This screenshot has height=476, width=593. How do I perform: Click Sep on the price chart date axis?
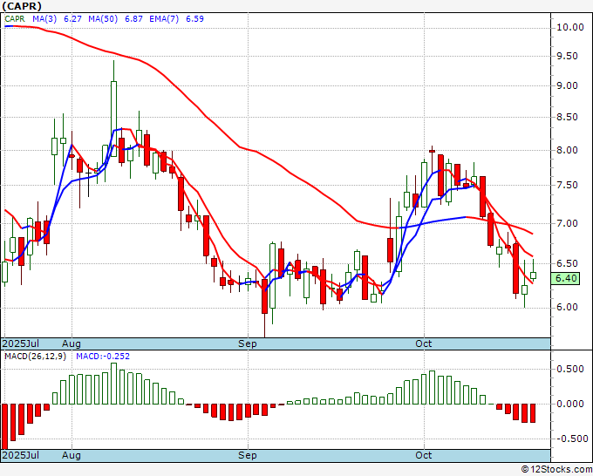(x=248, y=343)
